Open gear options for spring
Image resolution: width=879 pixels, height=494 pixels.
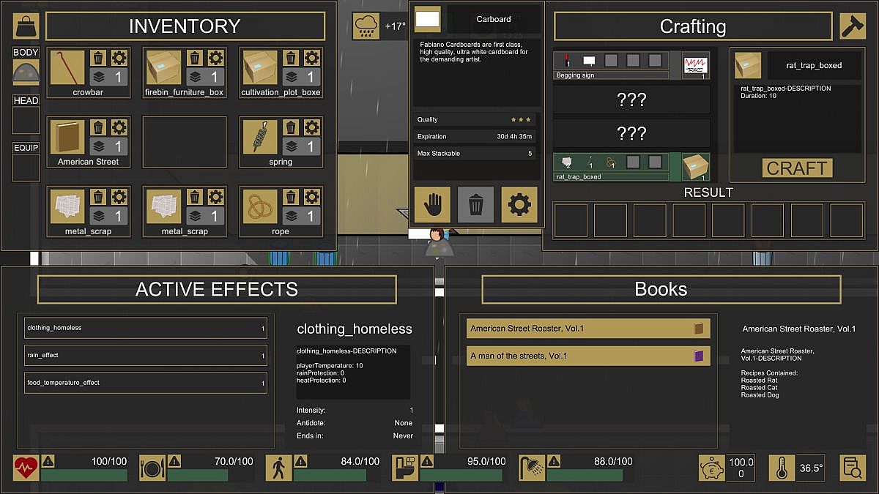pos(312,127)
